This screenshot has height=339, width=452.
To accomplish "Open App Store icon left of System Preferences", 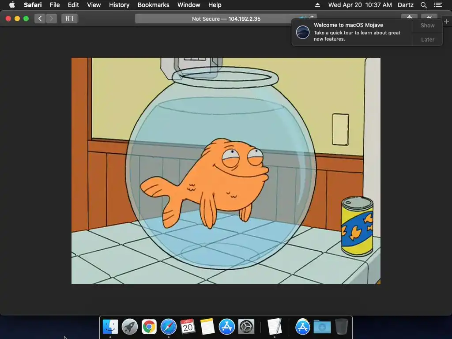I will point(226,327).
